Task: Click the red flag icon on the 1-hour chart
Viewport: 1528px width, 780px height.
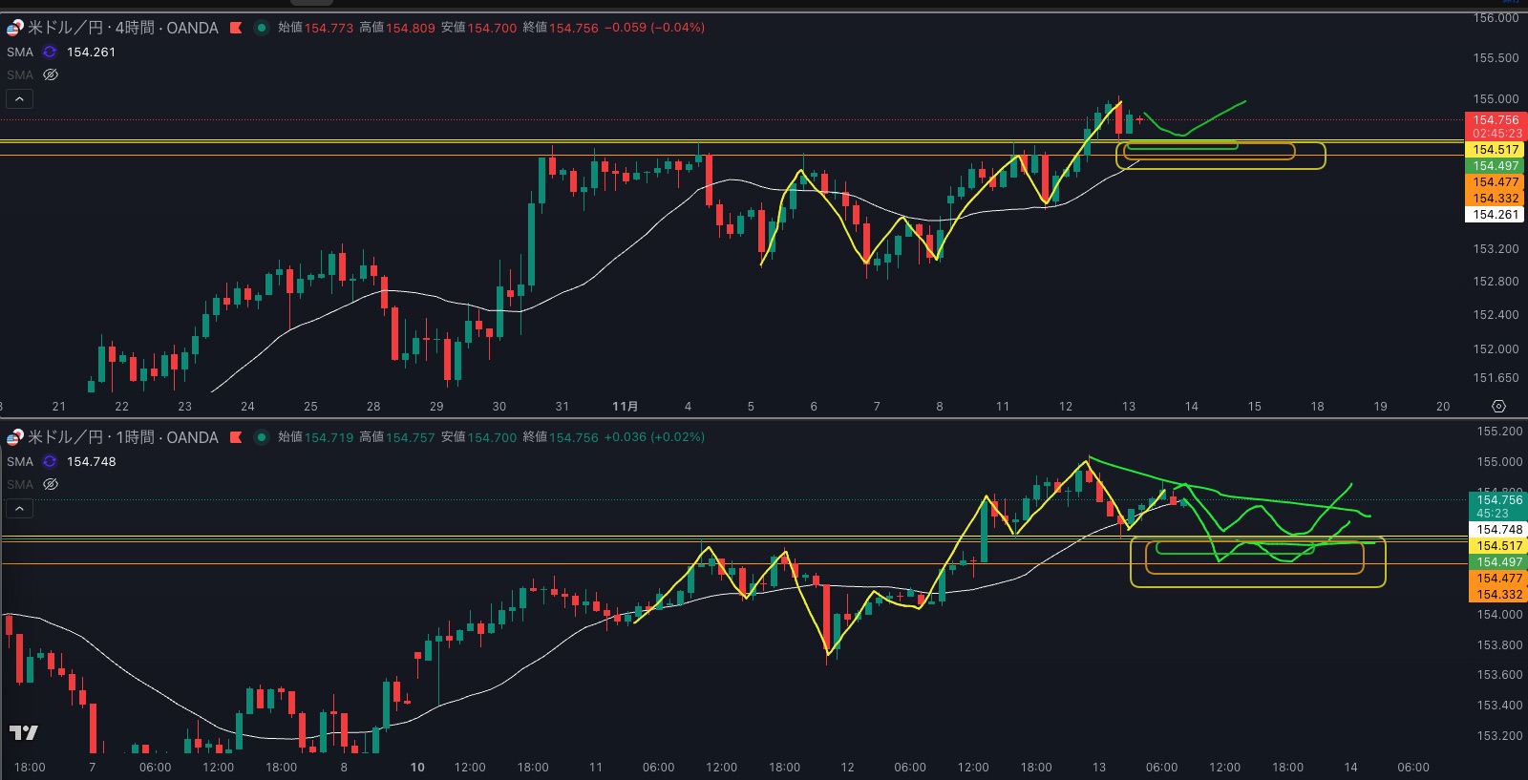Action: coord(236,437)
